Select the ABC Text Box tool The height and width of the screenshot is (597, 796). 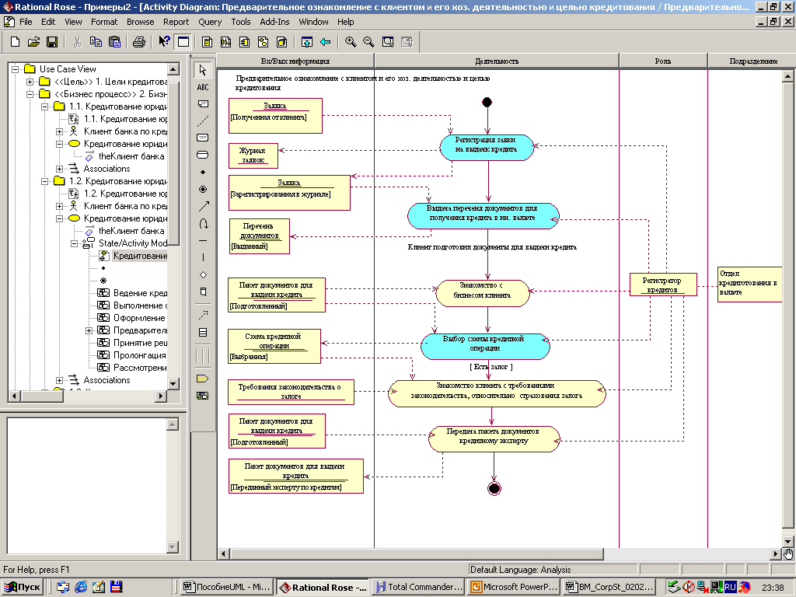(203, 87)
